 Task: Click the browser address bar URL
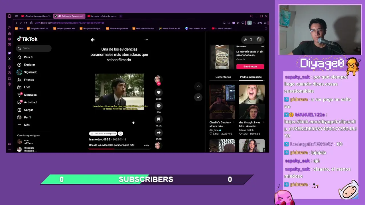70,23
